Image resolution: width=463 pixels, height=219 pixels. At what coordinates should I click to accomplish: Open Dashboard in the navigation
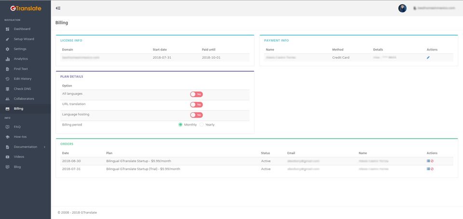pos(22,29)
